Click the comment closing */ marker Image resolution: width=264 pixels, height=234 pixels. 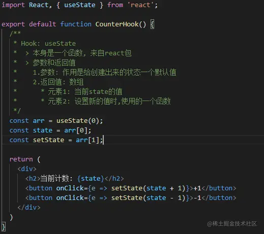[17, 111]
